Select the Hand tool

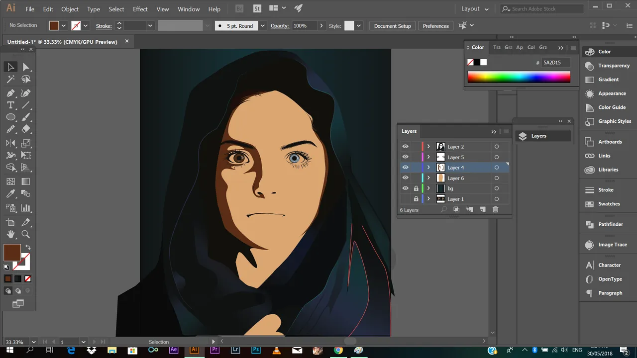(x=10, y=234)
